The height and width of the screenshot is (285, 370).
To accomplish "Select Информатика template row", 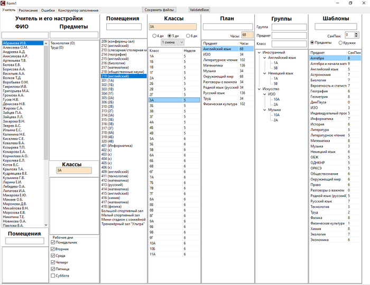I will click(335, 119).
